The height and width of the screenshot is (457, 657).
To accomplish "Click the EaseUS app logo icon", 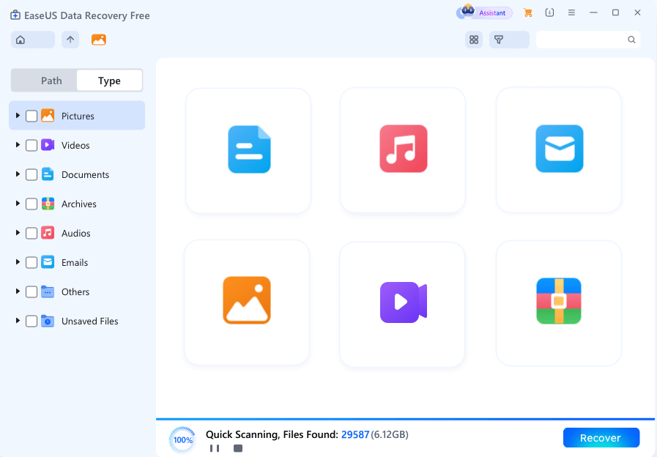I will pos(15,15).
